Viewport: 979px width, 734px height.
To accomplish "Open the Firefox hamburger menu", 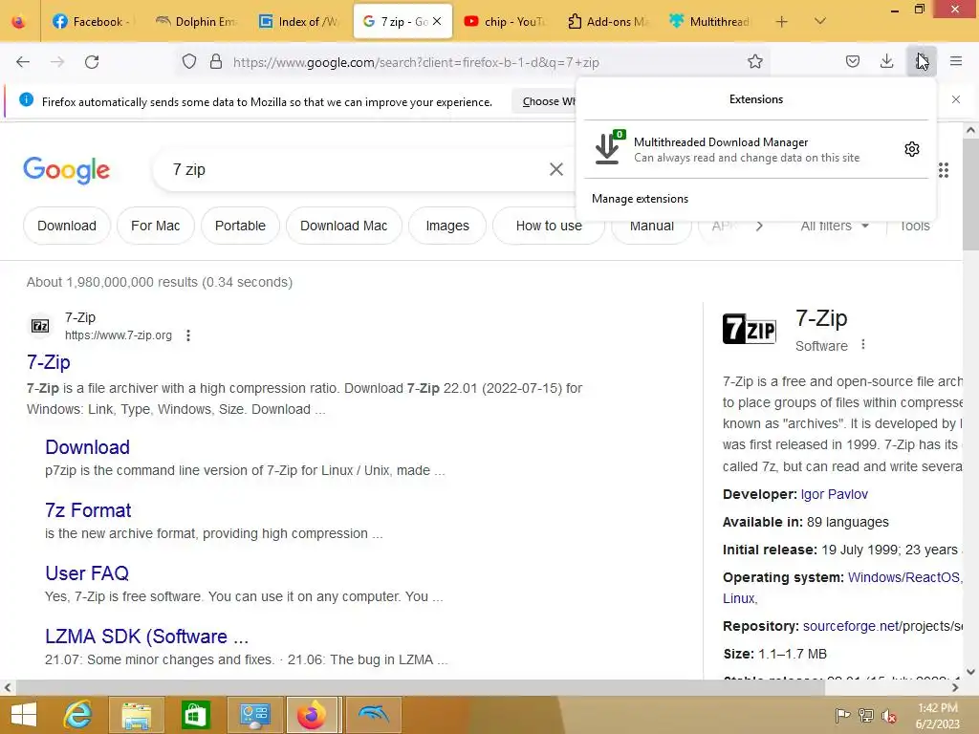I will pos(956,61).
